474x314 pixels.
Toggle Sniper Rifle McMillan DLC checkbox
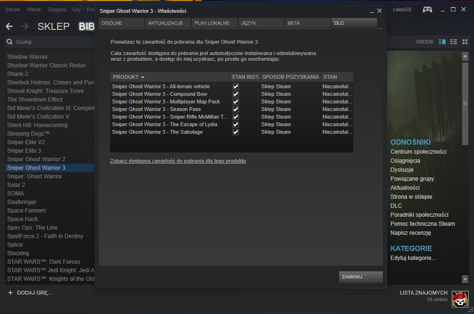coord(236,117)
